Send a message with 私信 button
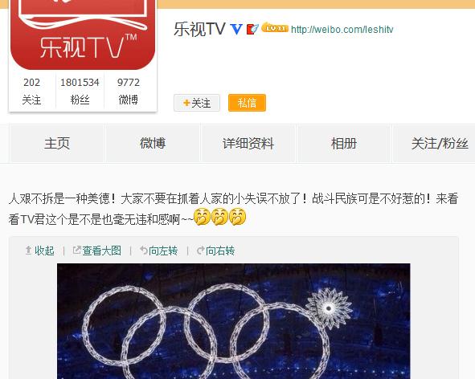This screenshot has height=379, width=475. click(x=247, y=103)
